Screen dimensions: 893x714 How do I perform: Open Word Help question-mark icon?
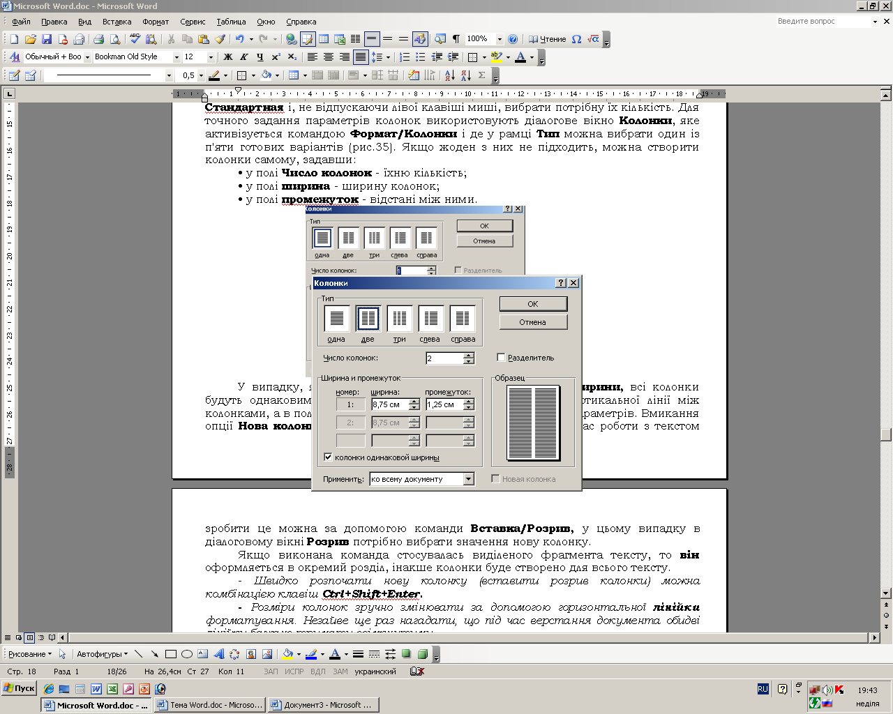click(x=513, y=39)
